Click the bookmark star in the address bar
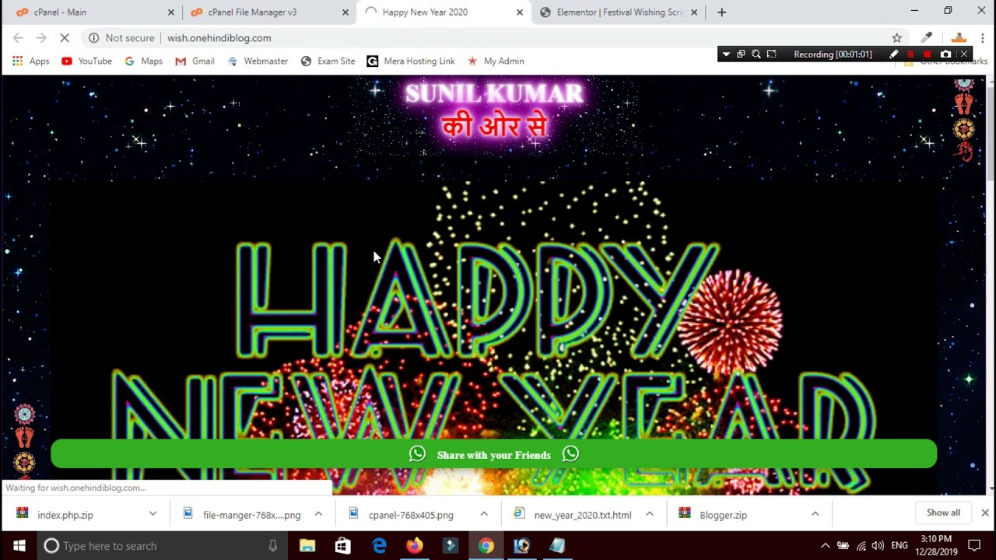This screenshot has width=996, height=560. (x=897, y=37)
